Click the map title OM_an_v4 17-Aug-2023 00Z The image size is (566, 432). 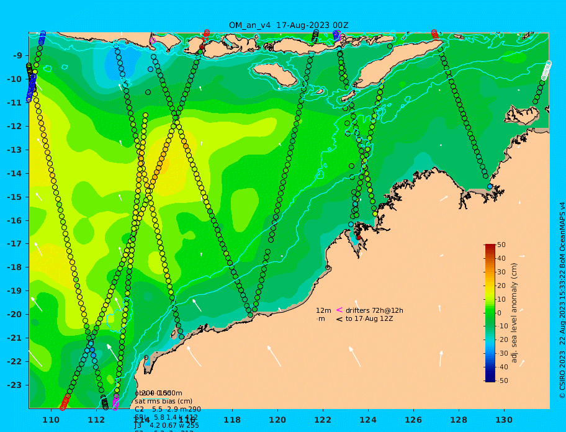[x=289, y=25]
